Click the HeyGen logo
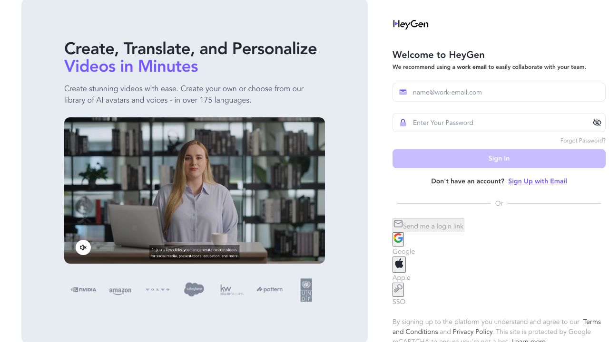Viewport: 609px width, 342px height. point(411,24)
